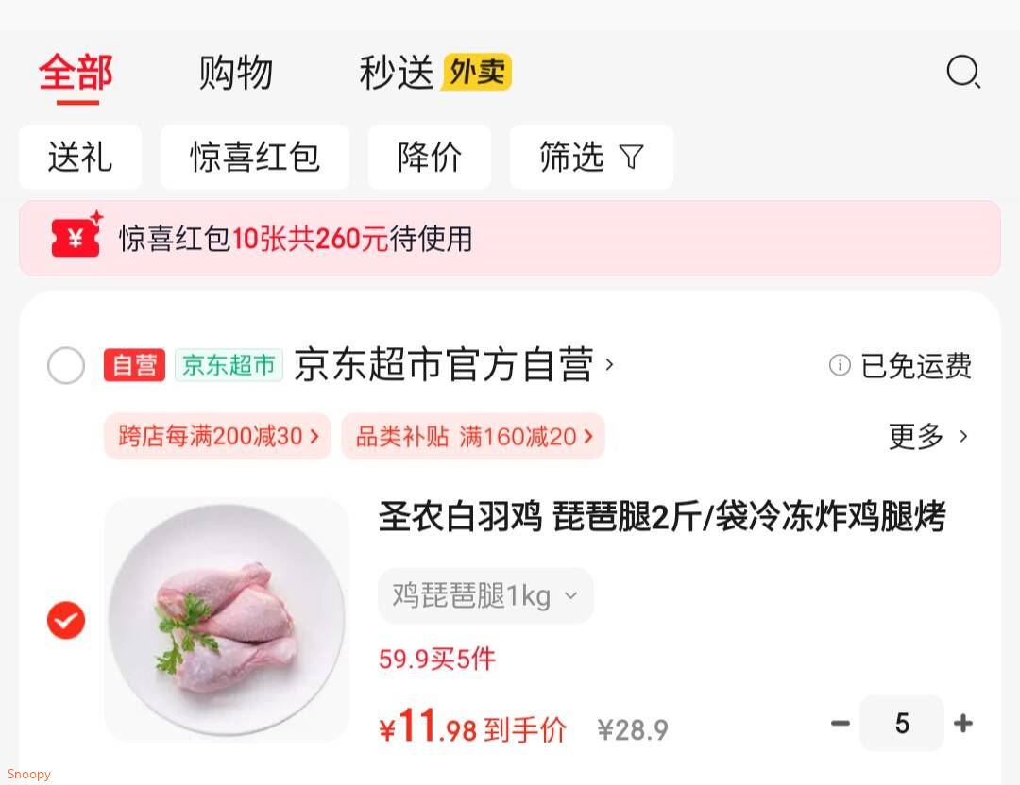Open search with the magnifier icon

(963, 72)
